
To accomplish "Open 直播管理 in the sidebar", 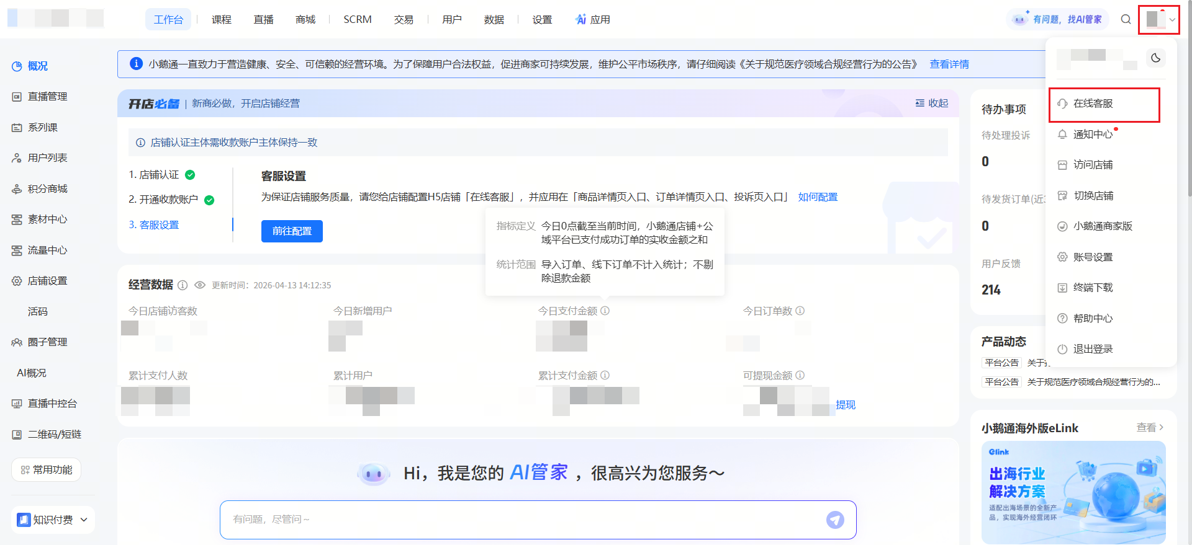I will pyautogui.click(x=47, y=97).
